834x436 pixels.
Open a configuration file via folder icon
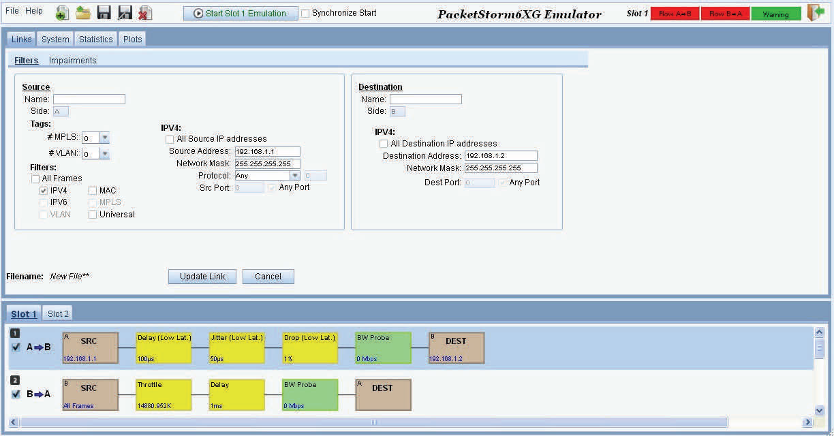click(x=83, y=13)
